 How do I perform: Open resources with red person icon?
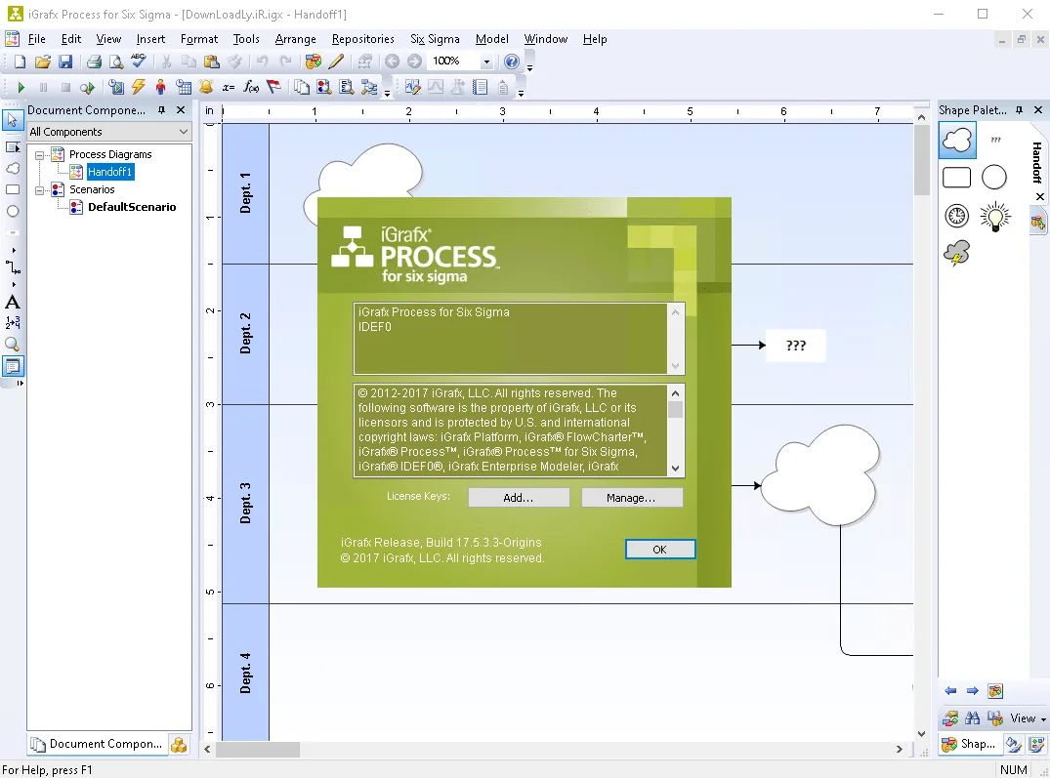(161, 86)
